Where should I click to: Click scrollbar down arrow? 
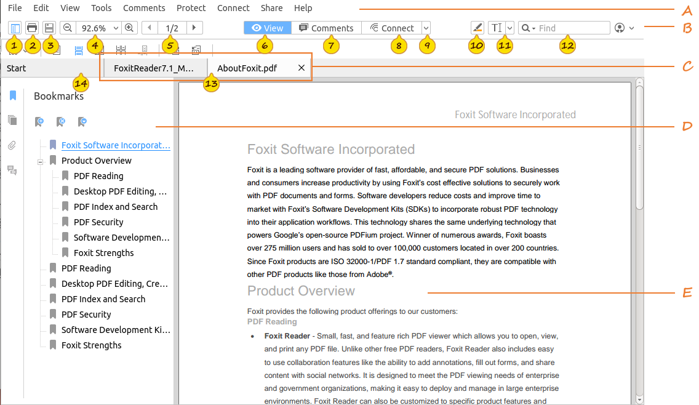tap(640, 399)
